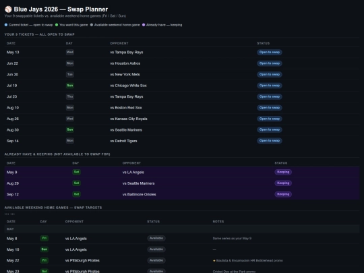The image size is (364, 273).
Task: Click 'Open to swap' badge for Jun 30
Action: point(269,74)
